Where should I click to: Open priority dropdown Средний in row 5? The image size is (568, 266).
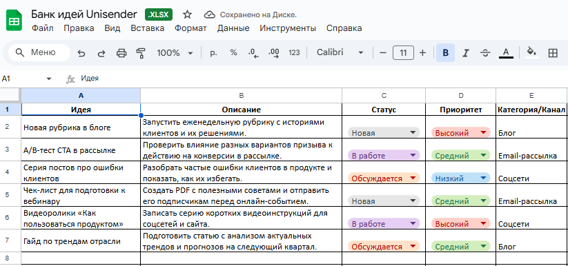tap(461, 201)
